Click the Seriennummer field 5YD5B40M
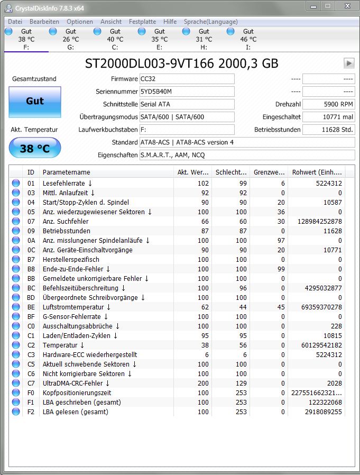The image size is (360, 475). (187, 92)
